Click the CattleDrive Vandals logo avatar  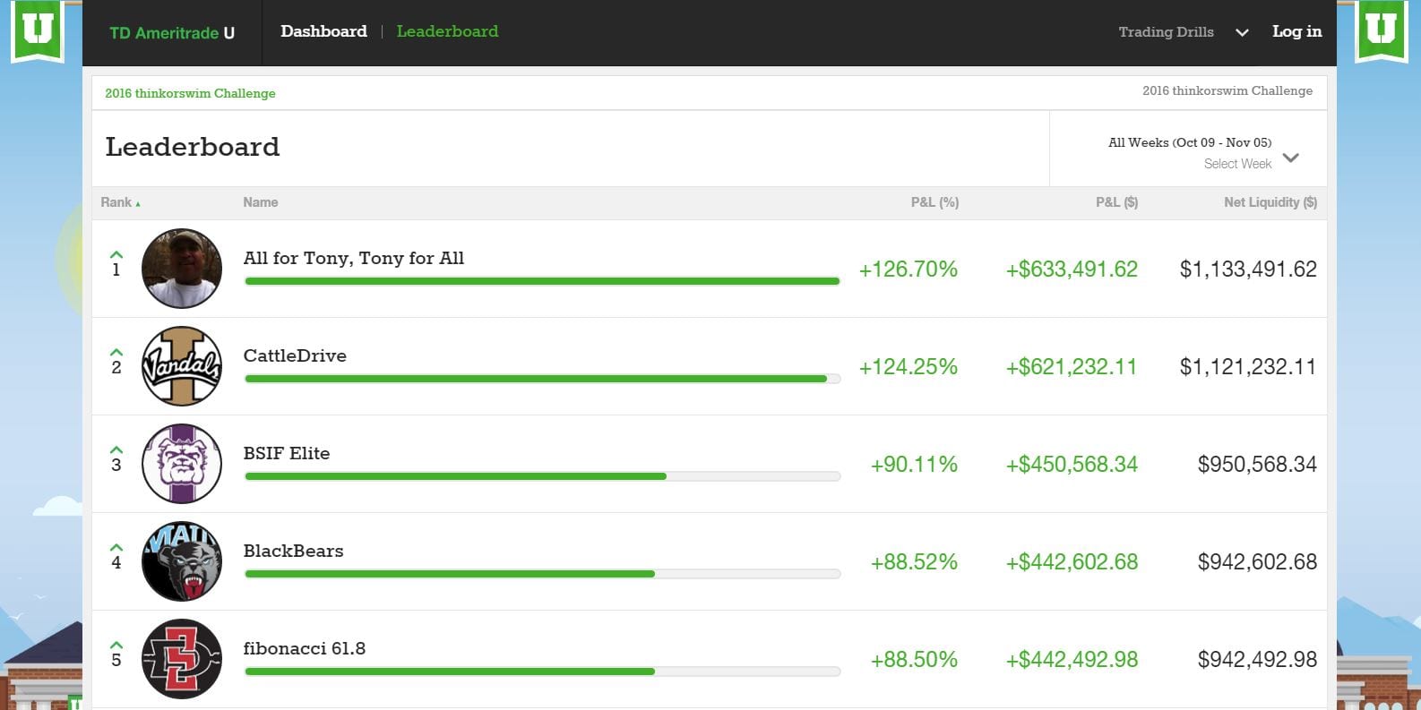182,366
